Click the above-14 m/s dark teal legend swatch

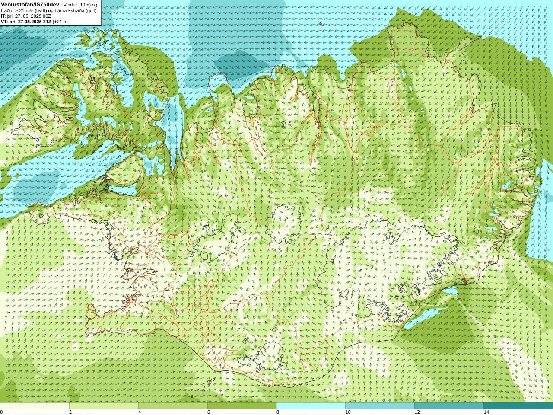click(x=518, y=406)
